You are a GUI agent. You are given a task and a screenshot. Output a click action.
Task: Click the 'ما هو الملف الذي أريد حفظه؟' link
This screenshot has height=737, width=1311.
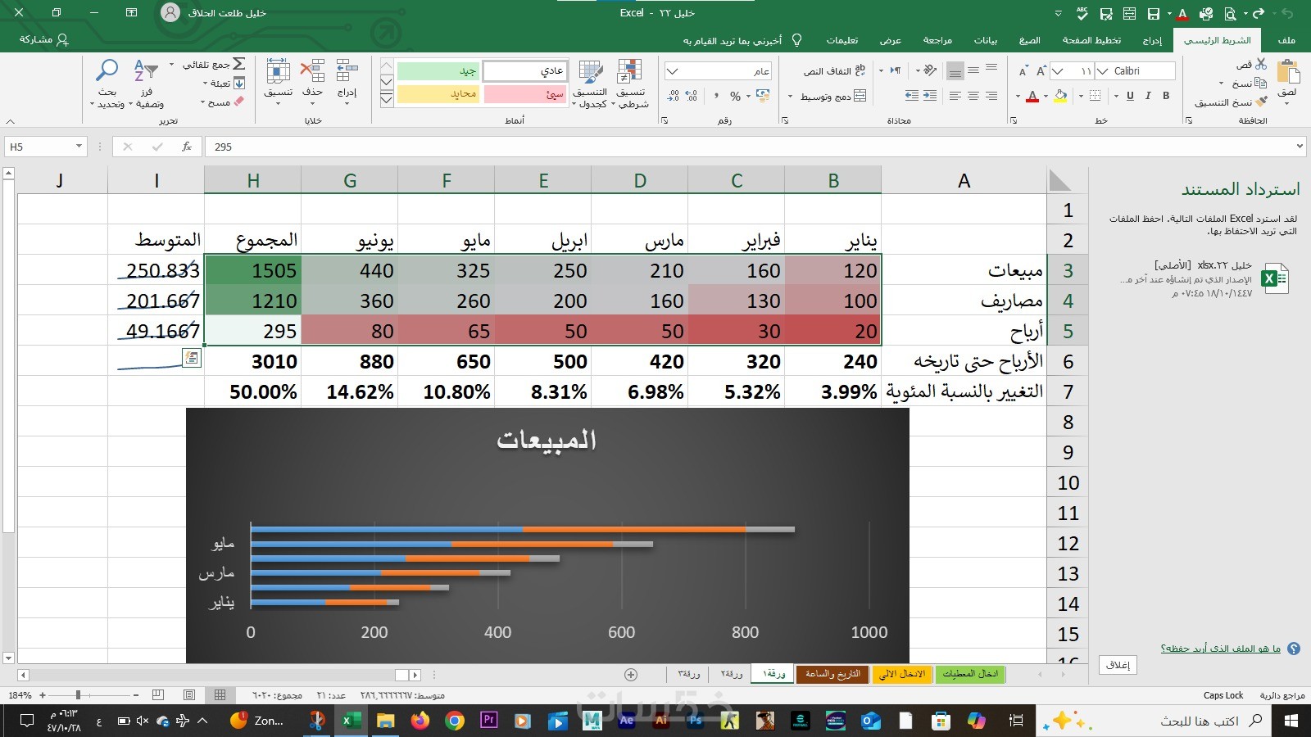coord(1220,649)
